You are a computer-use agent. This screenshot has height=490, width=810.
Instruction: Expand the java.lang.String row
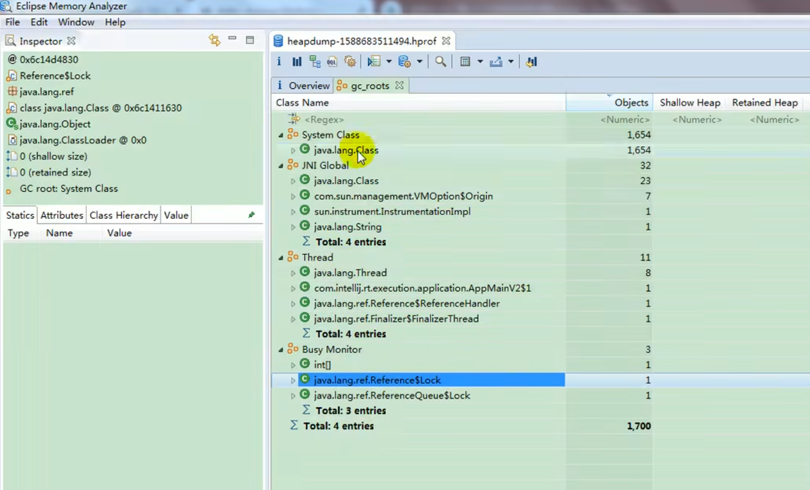coord(293,227)
